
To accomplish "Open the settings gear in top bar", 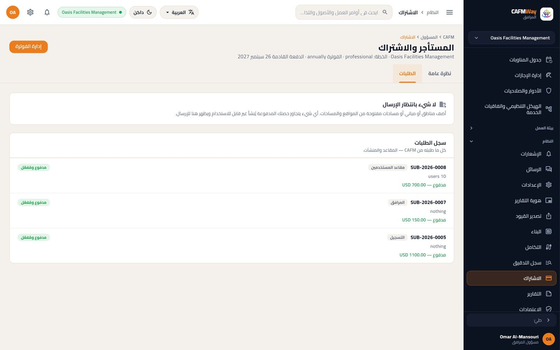I will [30, 12].
